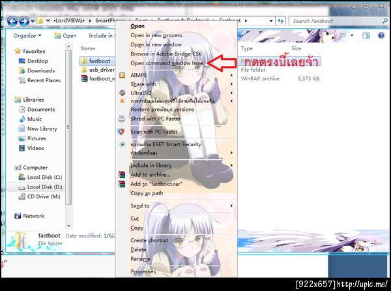Sort by the Size column header

pyautogui.click(x=297, y=48)
